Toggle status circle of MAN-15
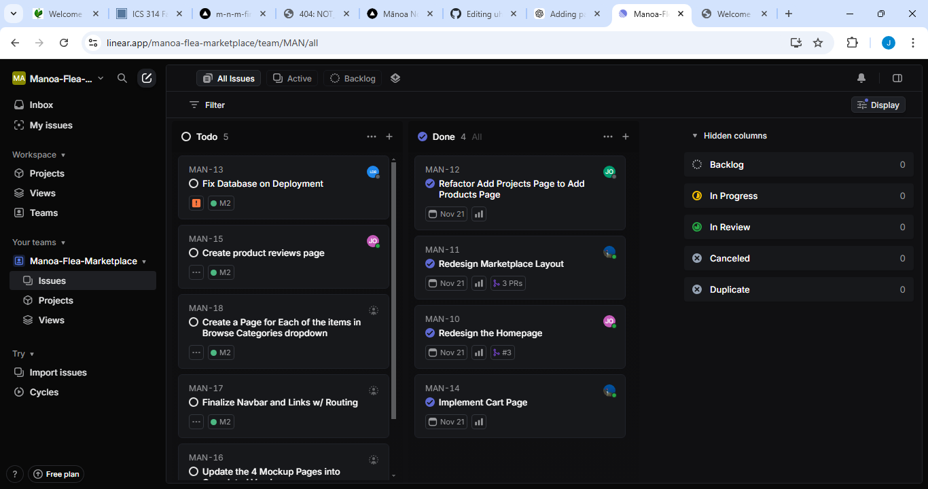 (194, 253)
